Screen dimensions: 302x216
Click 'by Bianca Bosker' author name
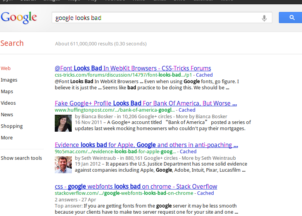(94, 116)
